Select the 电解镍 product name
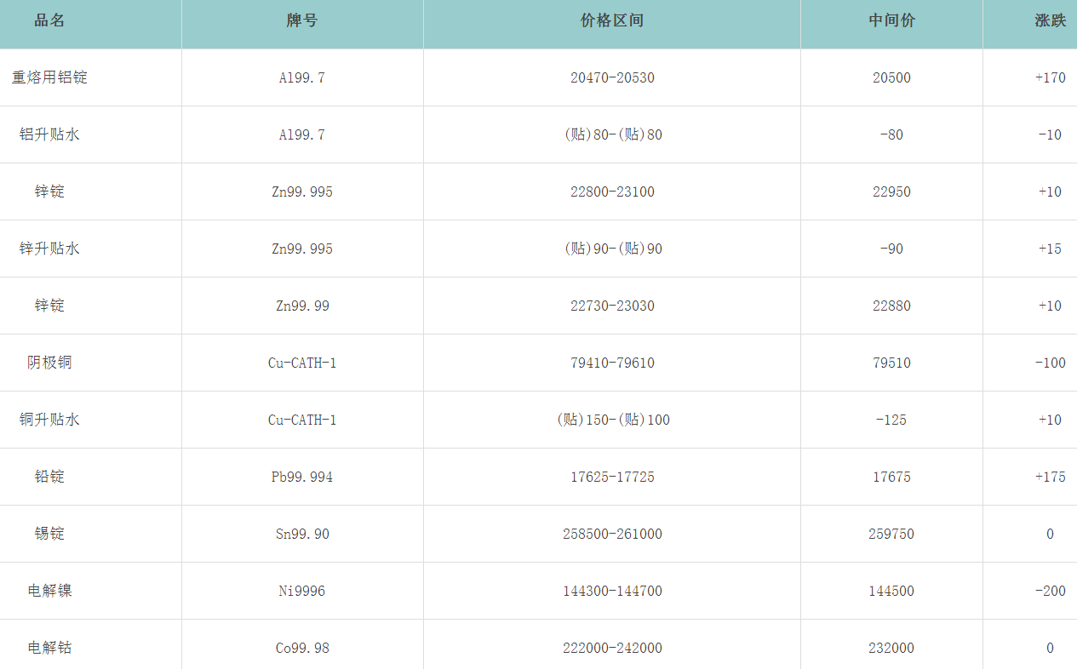Viewport: 1077px width, 669px height. point(49,591)
